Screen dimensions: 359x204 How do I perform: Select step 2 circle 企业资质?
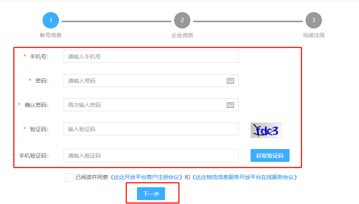(x=182, y=20)
